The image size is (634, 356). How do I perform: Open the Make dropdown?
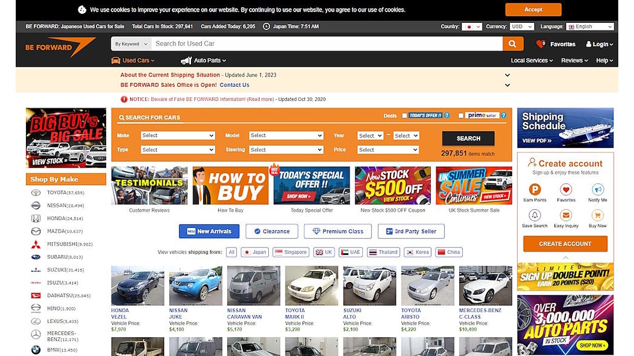point(178,135)
